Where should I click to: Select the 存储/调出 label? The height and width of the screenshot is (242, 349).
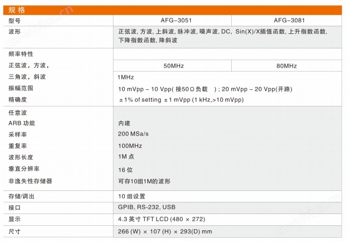22,196
